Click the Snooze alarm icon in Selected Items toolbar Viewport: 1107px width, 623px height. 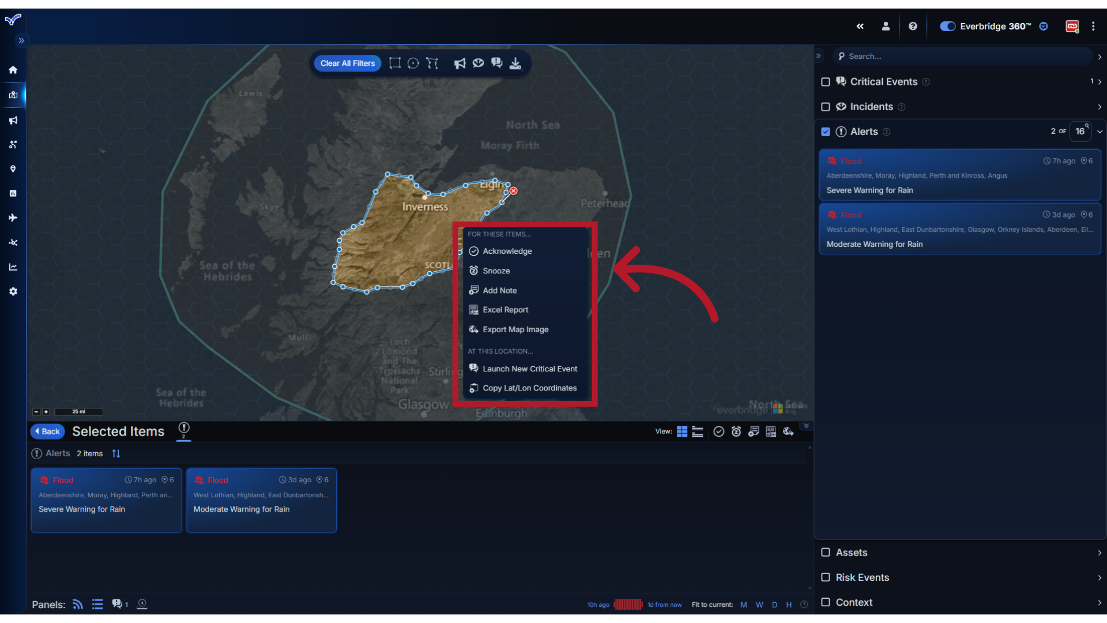pos(736,431)
